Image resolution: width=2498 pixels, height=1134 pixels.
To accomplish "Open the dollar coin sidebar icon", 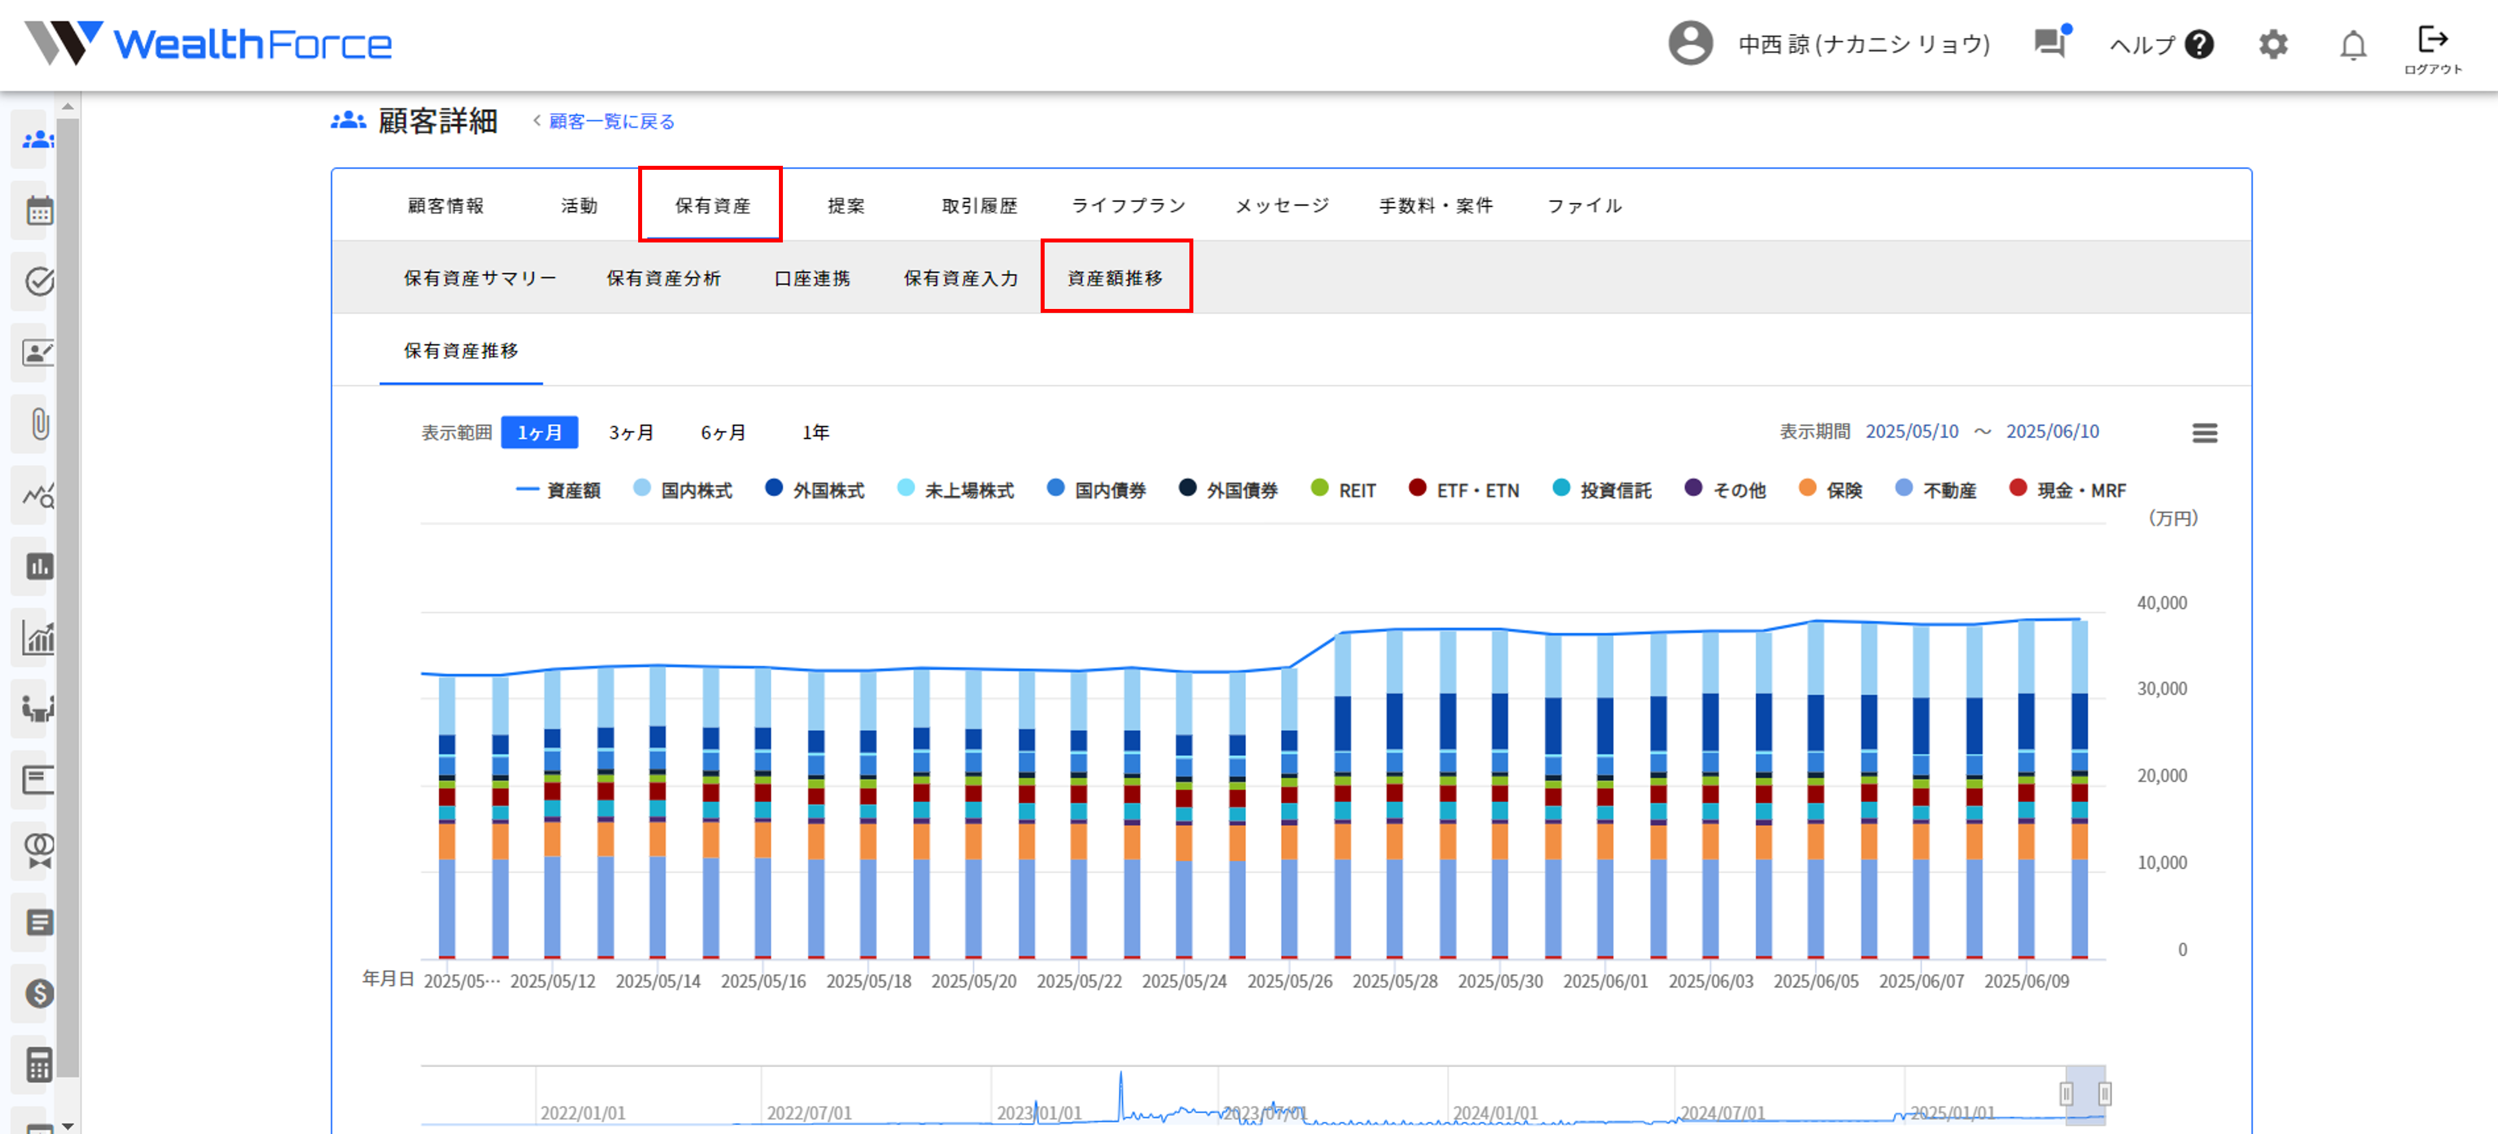I will pos(39,993).
